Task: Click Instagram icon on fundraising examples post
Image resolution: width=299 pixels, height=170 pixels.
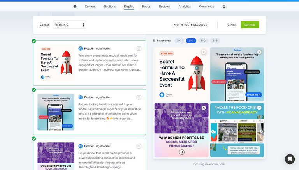Action: (x=139, y=97)
